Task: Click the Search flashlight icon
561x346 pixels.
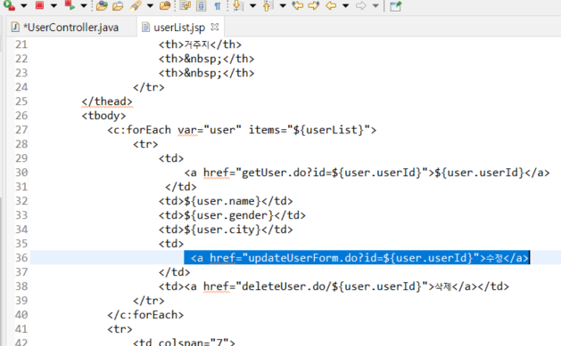Action: (x=136, y=5)
